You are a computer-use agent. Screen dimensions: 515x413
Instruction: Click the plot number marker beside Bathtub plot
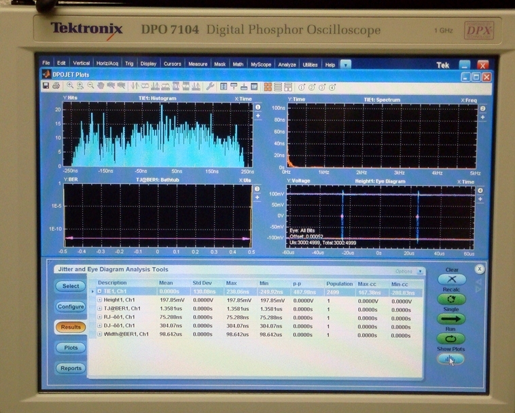tap(257, 189)
